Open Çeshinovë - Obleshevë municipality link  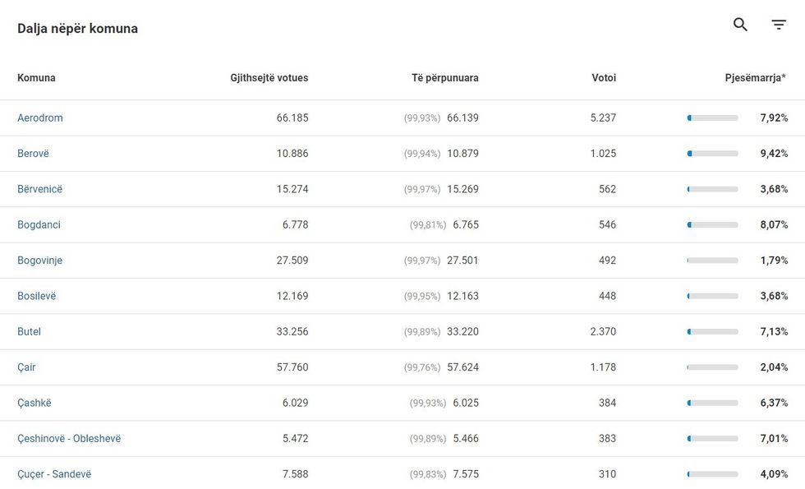tap(69, 439)
